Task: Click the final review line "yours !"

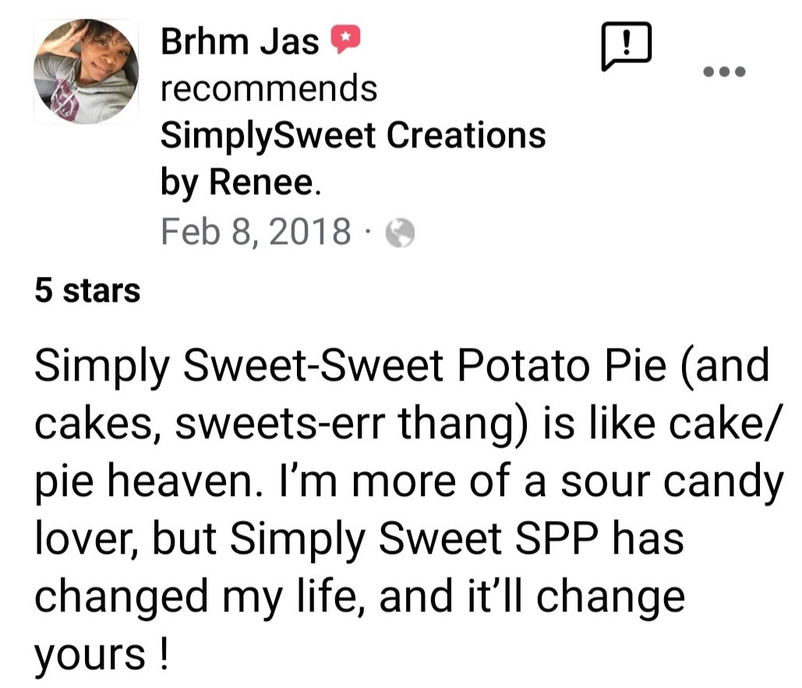Action: click(x=101, y=654)
